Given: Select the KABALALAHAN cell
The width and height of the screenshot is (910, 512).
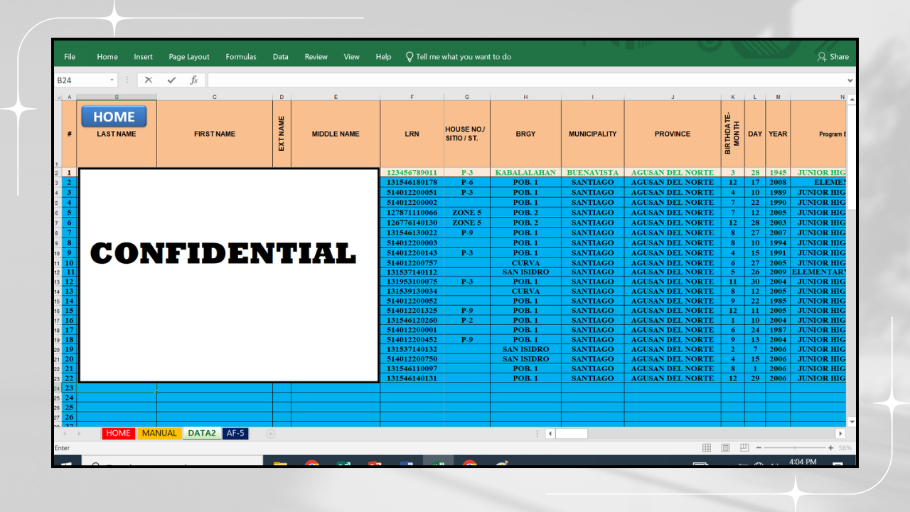Looking at the screenshot, I should point(525,173).
